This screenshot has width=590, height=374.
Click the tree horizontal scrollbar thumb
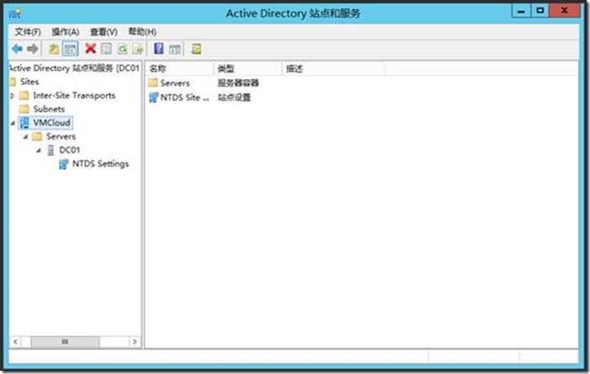(x=65, y=341)
